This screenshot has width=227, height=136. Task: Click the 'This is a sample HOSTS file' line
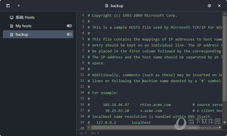click(155, 27)
